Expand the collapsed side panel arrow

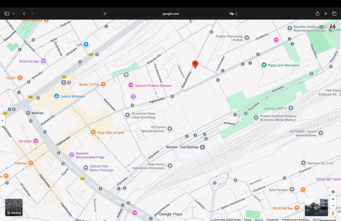[x=3, y=120]
